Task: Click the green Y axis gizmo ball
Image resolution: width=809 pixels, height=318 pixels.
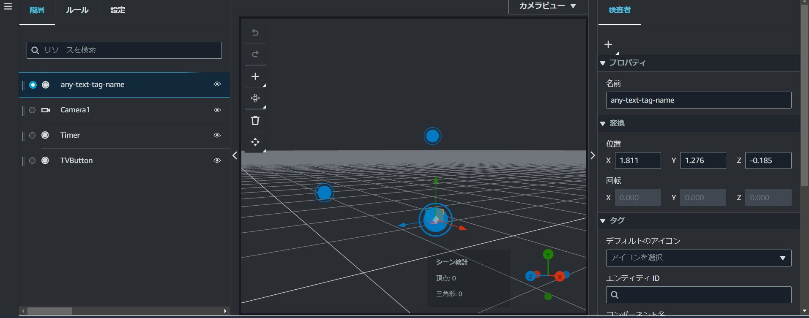Action: [x=548, y=255]
